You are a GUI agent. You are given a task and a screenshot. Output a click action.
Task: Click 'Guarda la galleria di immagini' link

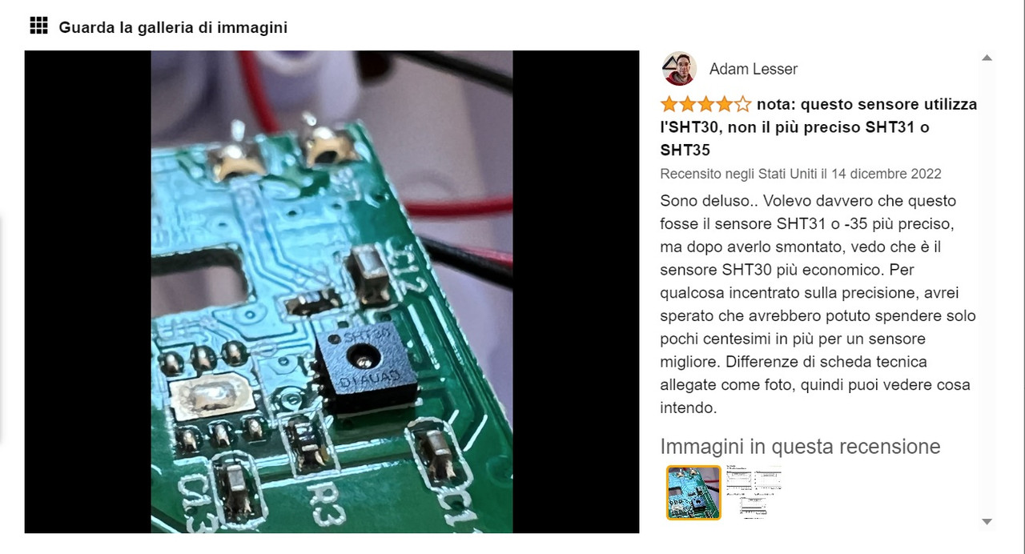coord(173,27)
